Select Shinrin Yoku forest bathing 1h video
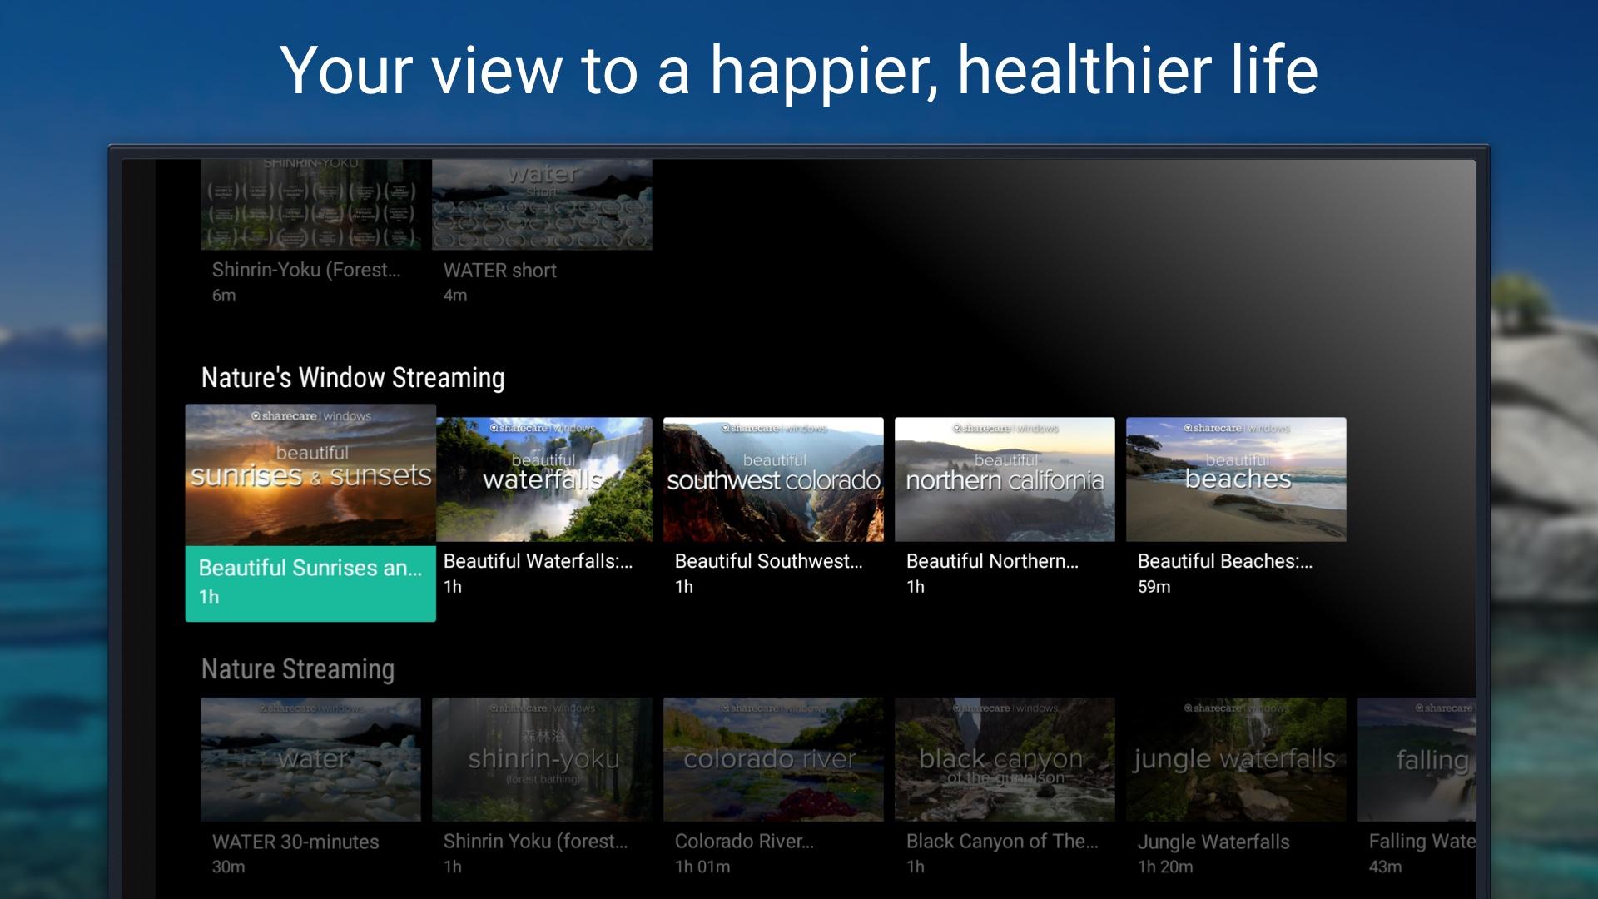This screenshot has height=899, width=1598. pos(542,759)
